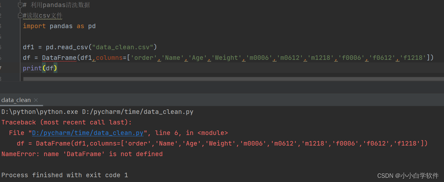Click 'line 6, in <module>' in traceback
444x182 pixels.
192,133
